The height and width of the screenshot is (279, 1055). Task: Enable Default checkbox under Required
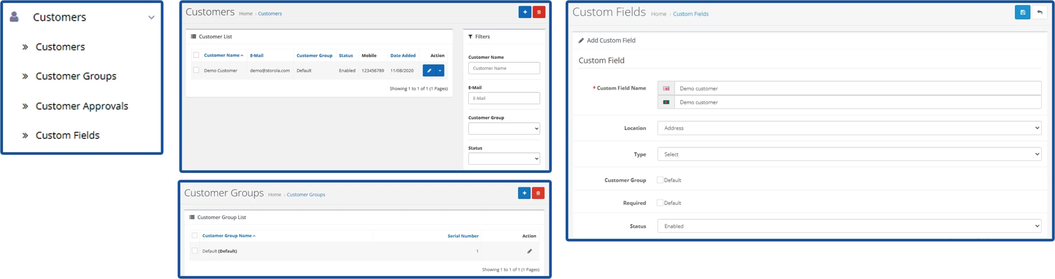pos(660,203)
